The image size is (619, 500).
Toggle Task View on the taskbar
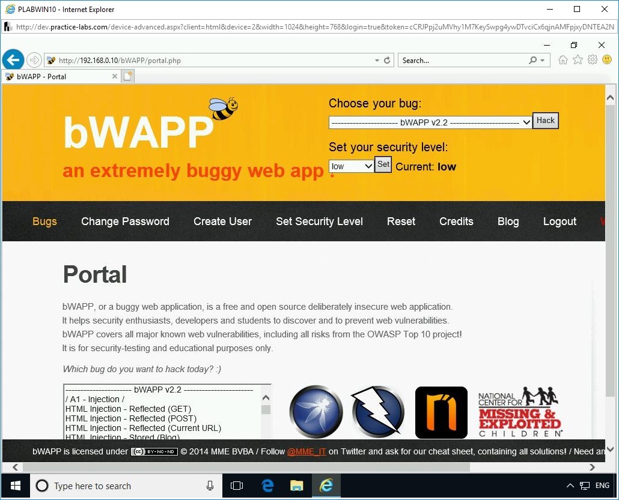[237, 486]
